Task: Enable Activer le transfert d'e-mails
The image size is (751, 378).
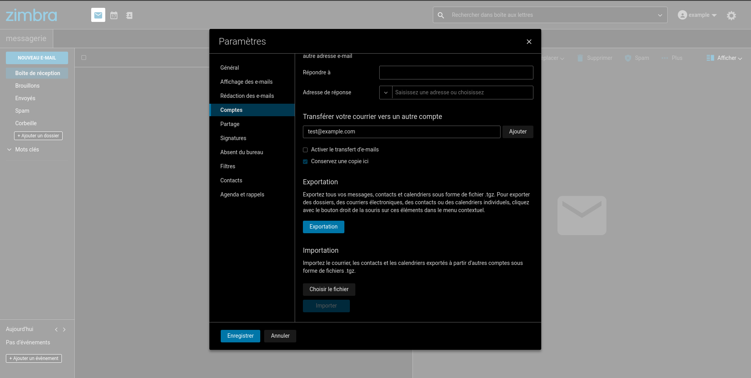Action: [305, 150]
